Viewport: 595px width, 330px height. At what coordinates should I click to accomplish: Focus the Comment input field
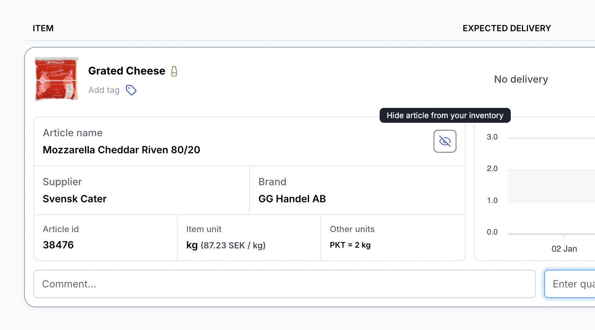(284, 284)
